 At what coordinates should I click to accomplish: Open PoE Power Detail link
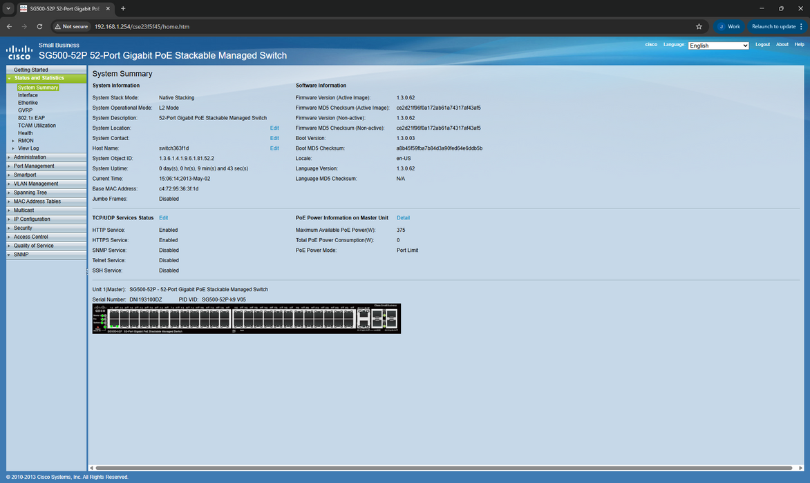tap(403, 218)
